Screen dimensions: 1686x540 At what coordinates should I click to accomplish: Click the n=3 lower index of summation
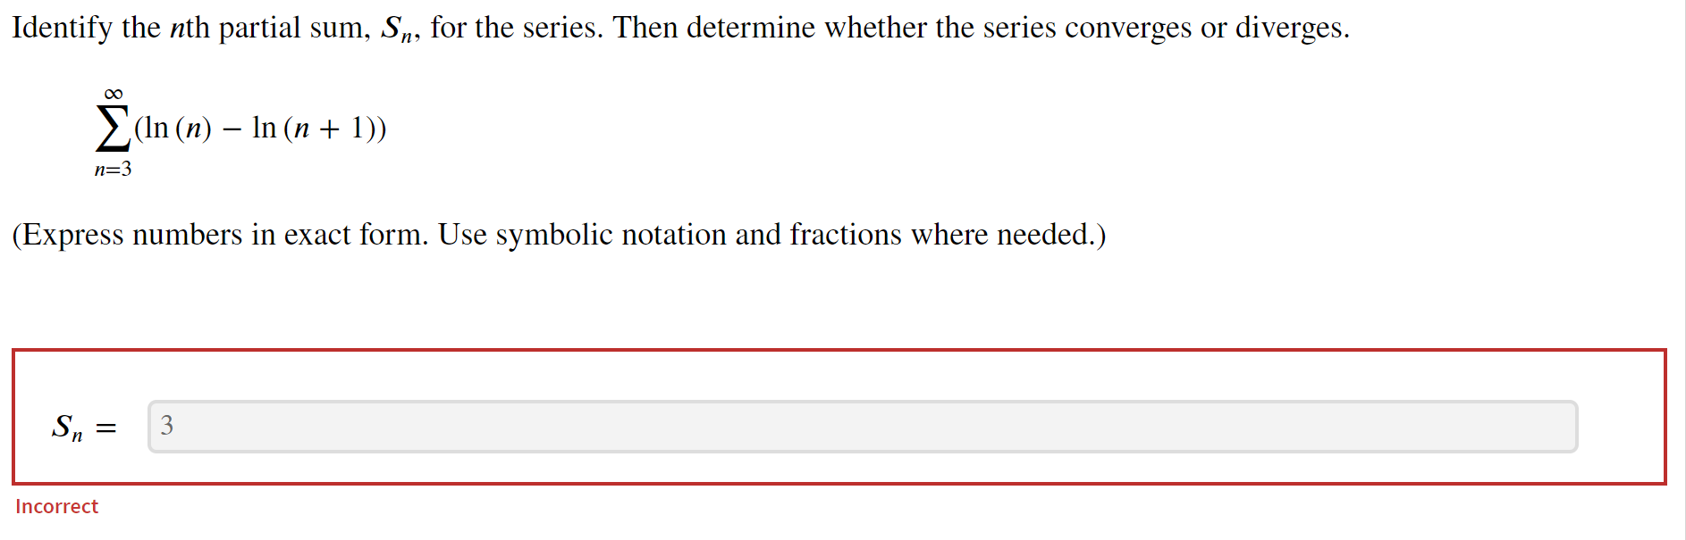coord(114,167)
